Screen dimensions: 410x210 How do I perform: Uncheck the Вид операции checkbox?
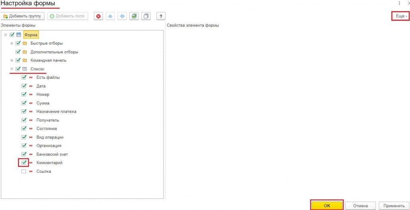(x=24, y=137)
